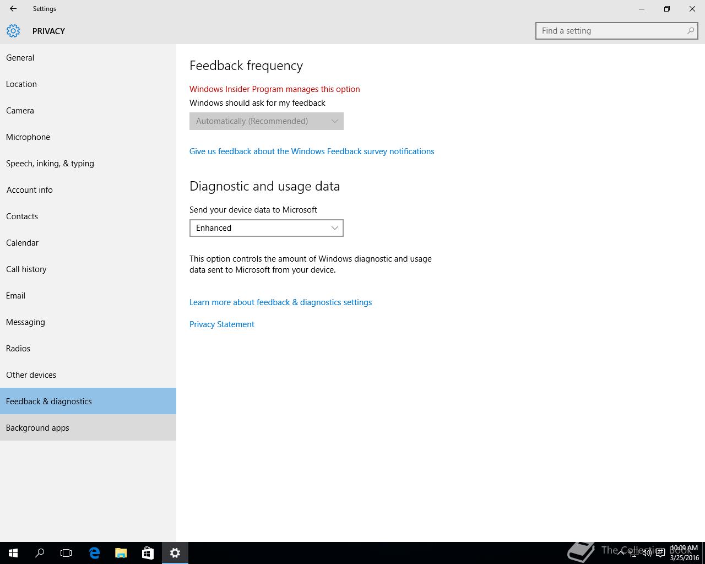Select General in the Privacy sidebar

[88, 57]
